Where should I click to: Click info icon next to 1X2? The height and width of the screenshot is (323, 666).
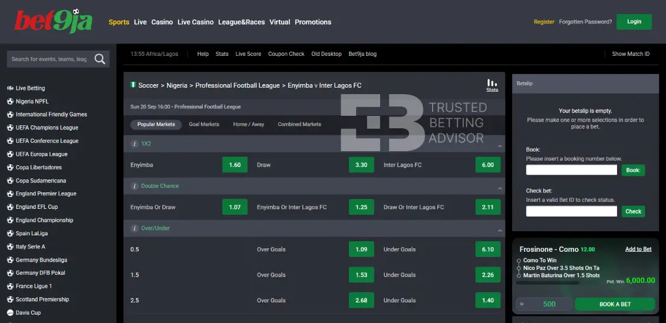pyautogui.click(x=134, y=144)
